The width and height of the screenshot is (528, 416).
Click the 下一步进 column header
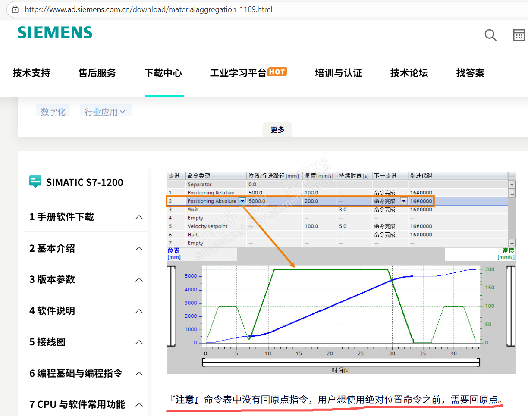pos(390,176)
